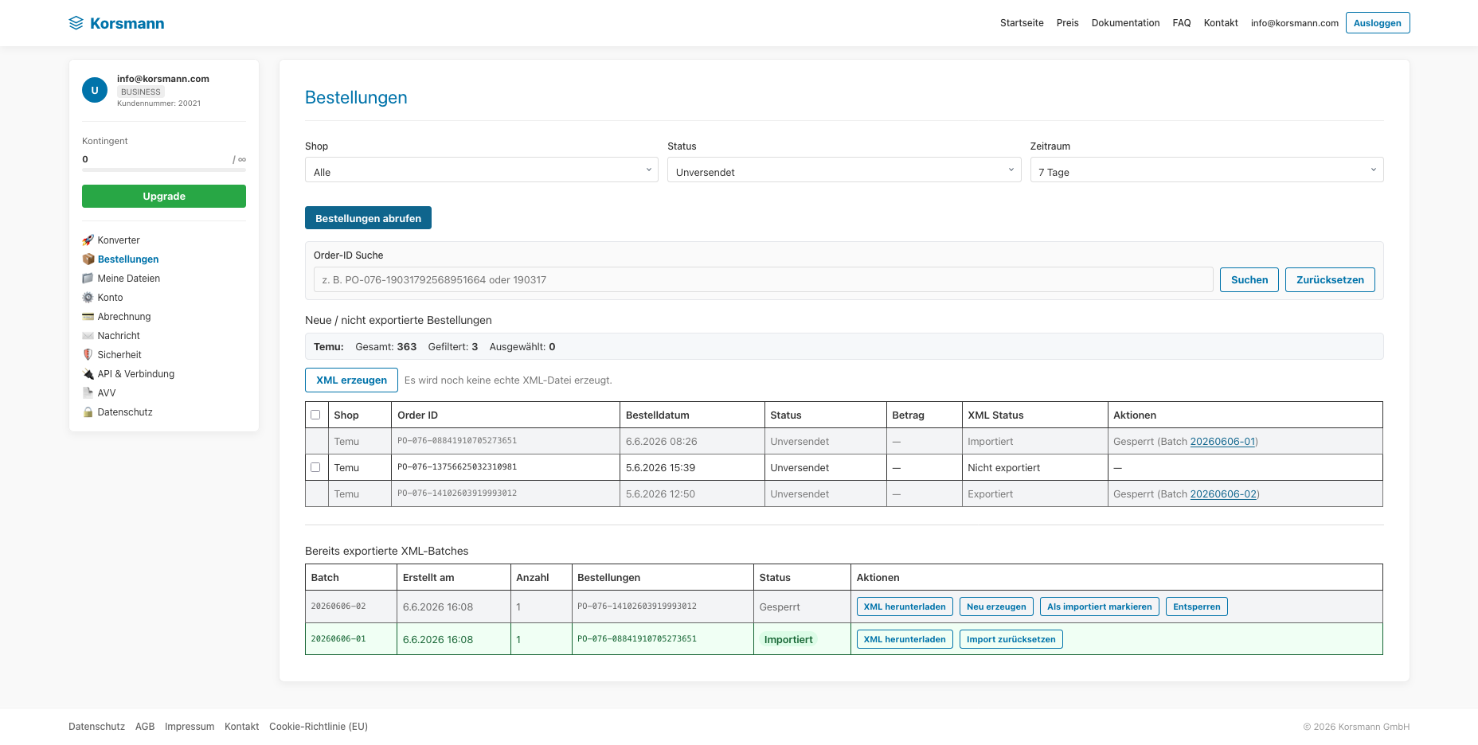Viewport: 1478px width, 745px height.
Task: Open Kontakt in the top navigation
Action: click(1221, 23)
